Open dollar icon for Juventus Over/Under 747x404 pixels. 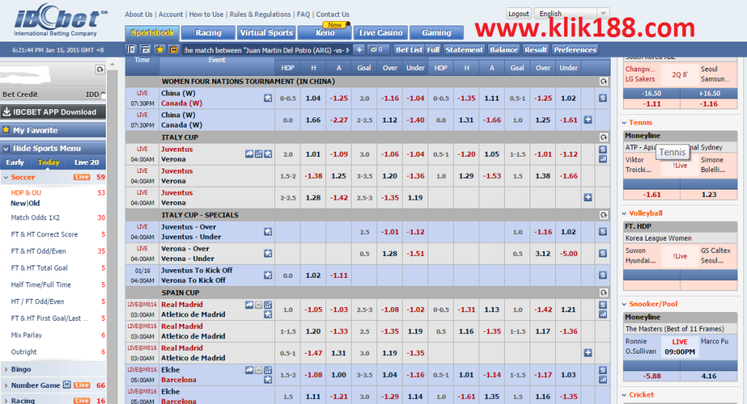603,232
